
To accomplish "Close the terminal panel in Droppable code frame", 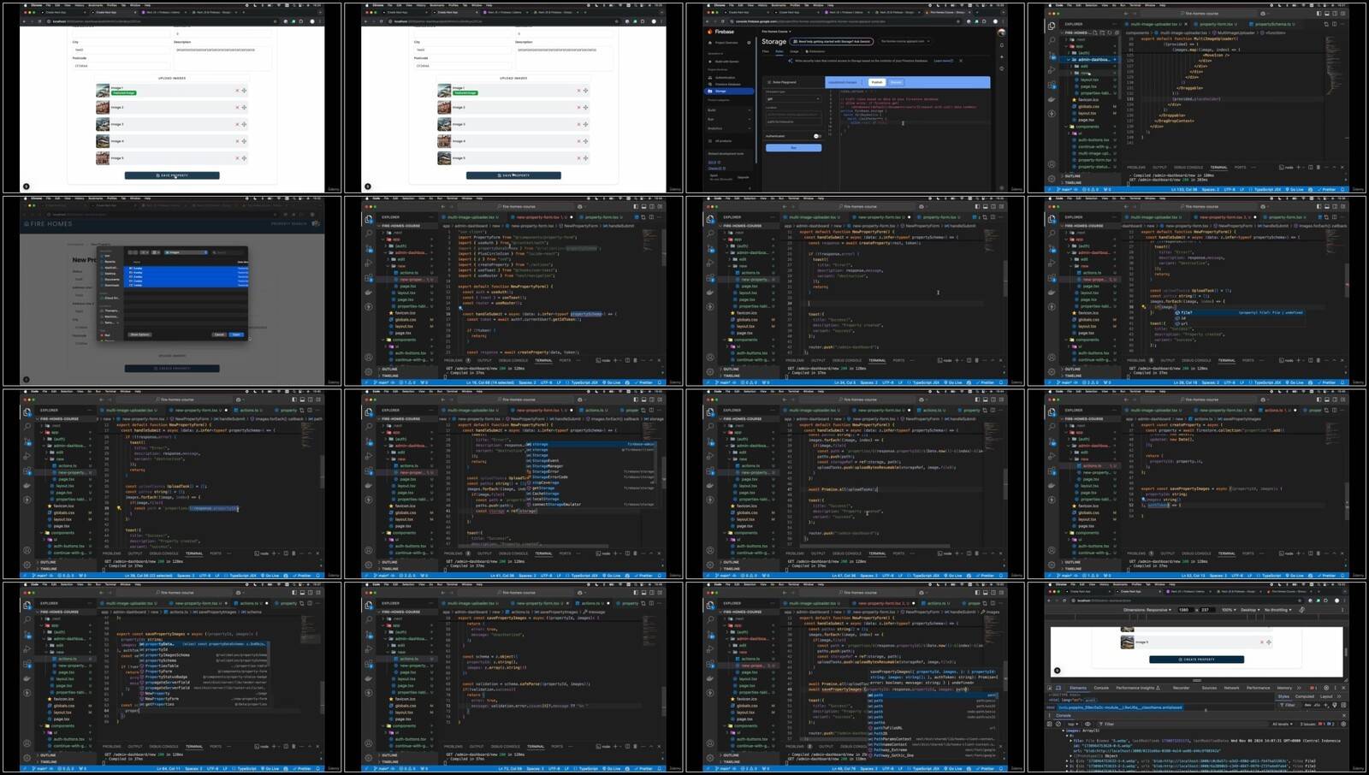I will point(1342,168).
